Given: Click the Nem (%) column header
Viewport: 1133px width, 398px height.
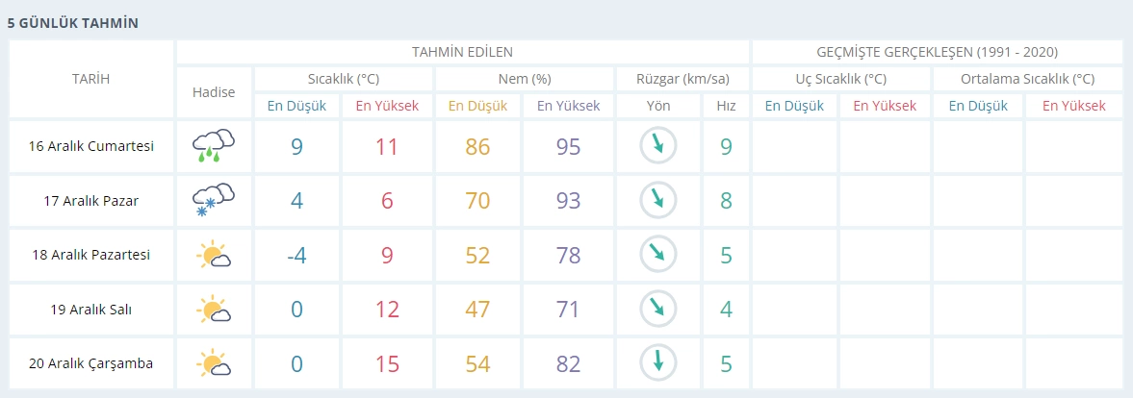Looking at the screenshot, I should [524, 79].
